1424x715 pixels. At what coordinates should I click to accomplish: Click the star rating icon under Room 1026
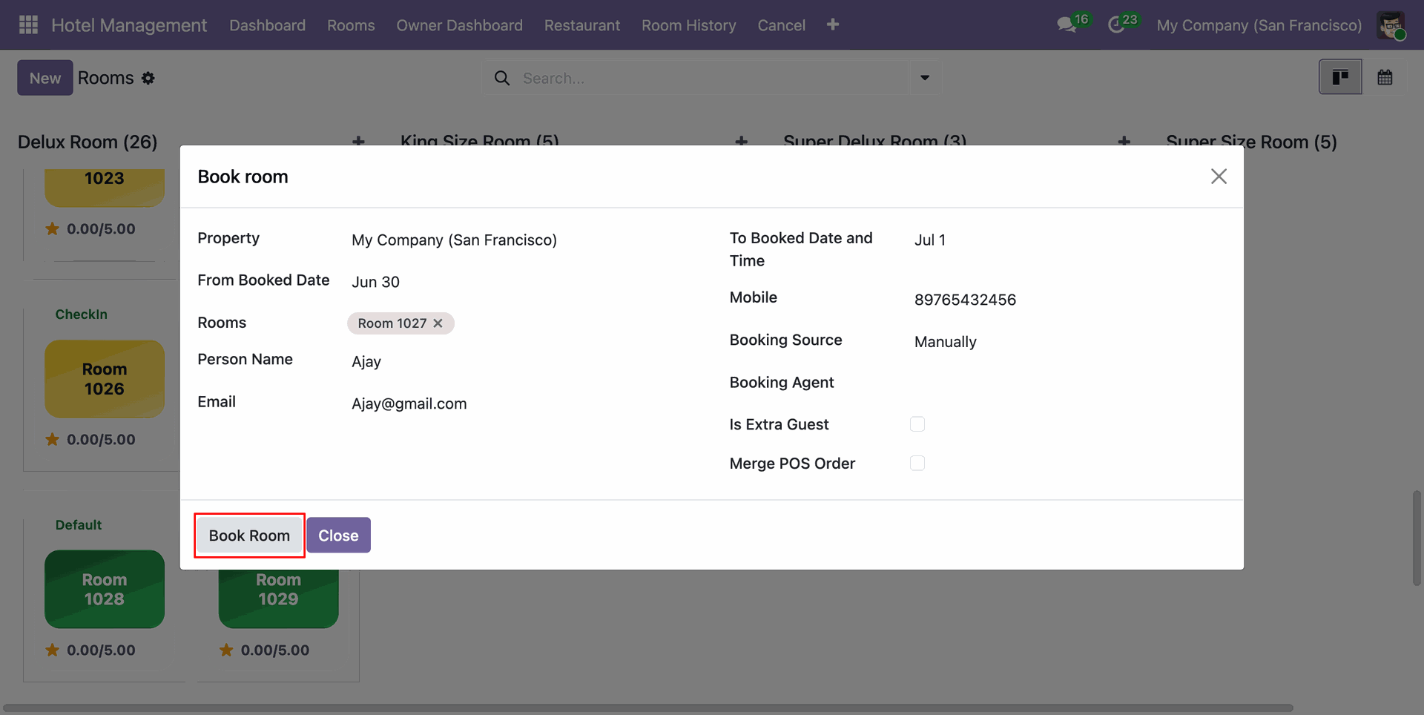coord(52,439)
